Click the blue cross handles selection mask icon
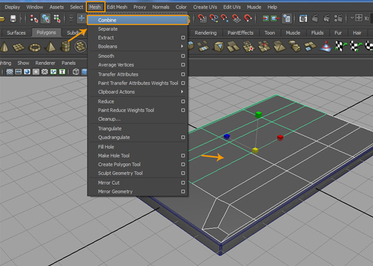Viewport: 373px width, 266px height. click(x=81, y=18)
